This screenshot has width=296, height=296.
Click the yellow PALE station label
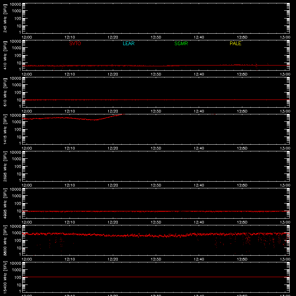(x=235, y=43)
